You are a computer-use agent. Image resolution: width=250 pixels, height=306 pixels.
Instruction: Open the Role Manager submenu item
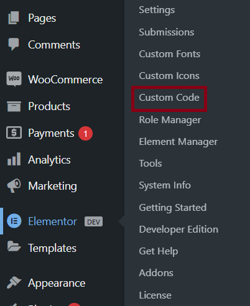[170, 120]
